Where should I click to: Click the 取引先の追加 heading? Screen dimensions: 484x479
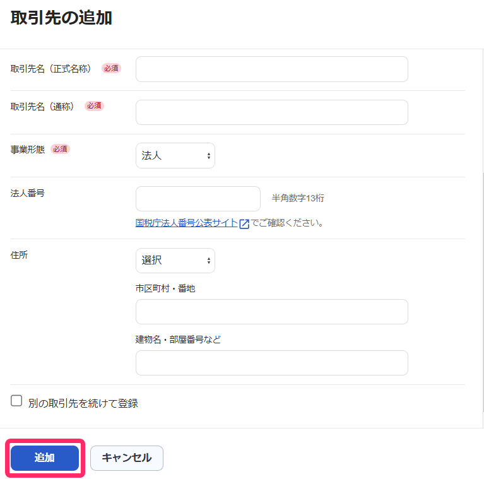point(61,18)
